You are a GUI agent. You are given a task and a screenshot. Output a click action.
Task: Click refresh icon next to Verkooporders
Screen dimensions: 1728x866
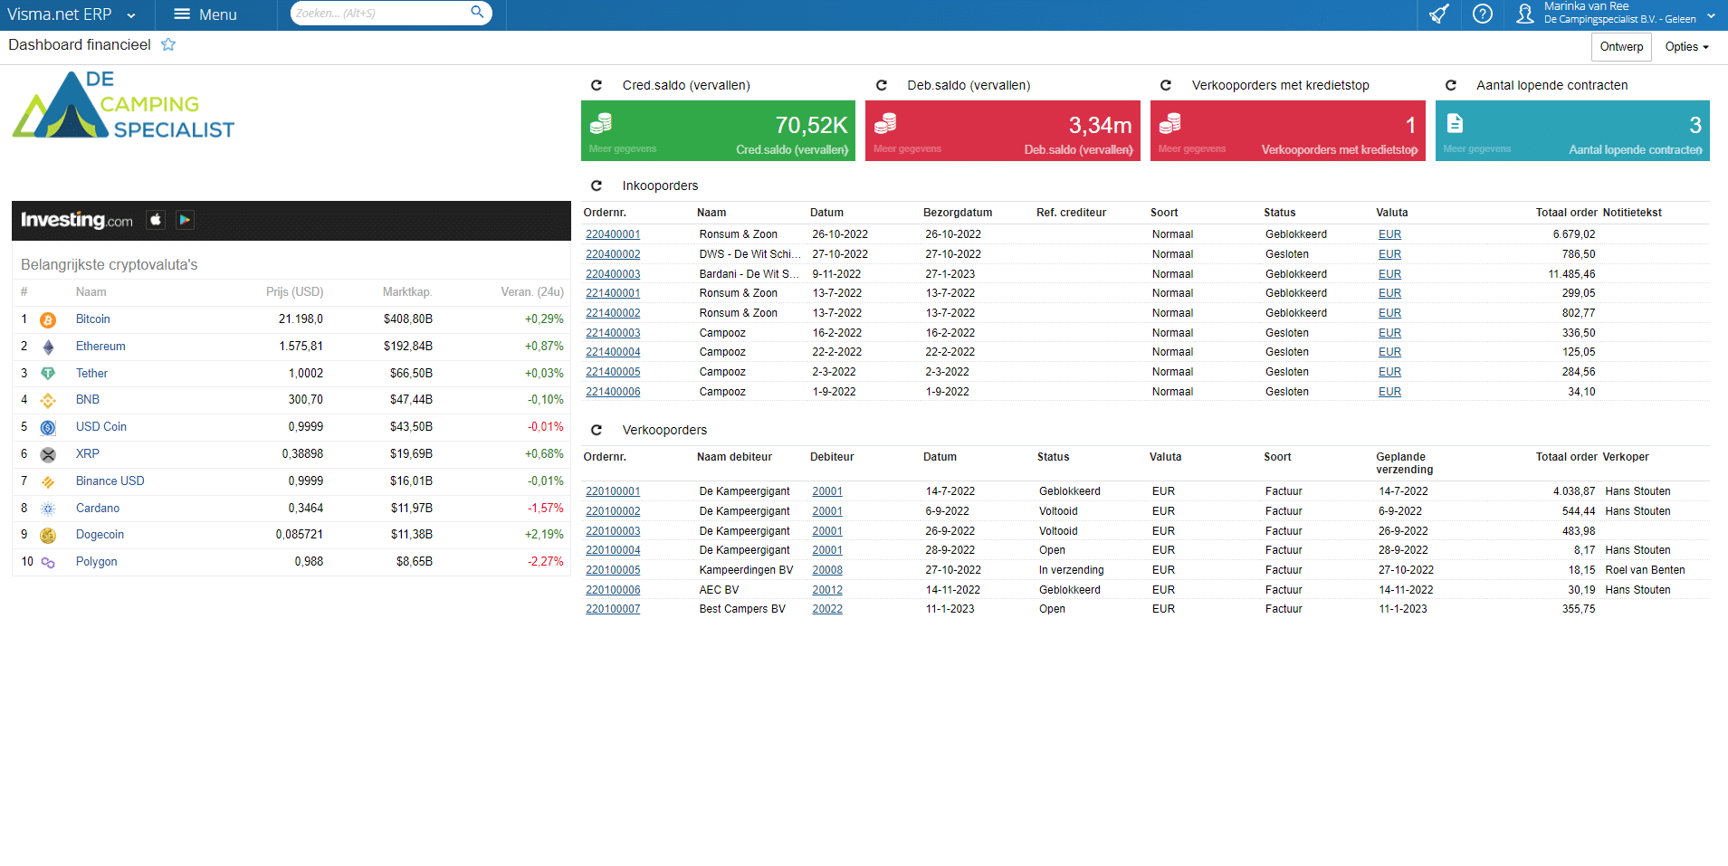[597, 430]
